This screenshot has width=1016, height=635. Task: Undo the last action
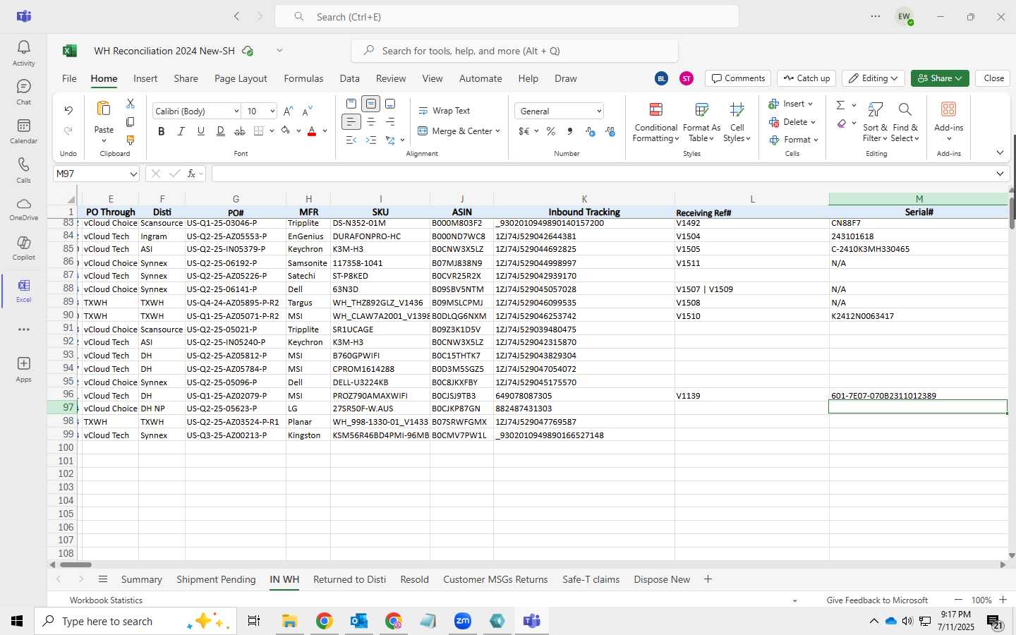click(x=68, y=110)
